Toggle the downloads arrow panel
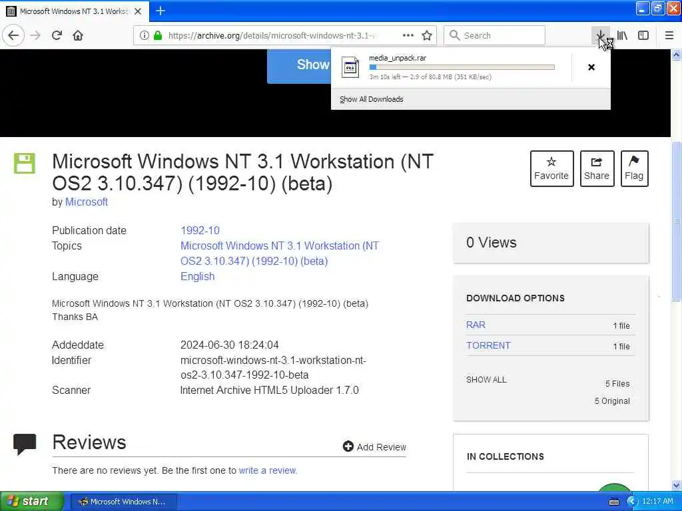Image resolution: width=682 pixels, height=511 pixels. 600,35
